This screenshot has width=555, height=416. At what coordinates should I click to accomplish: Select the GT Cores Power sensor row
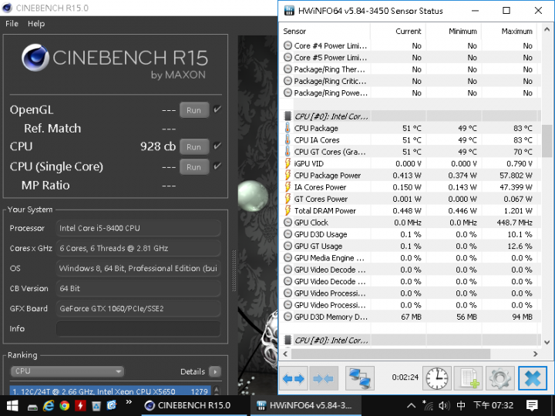[x=411, y=199]
